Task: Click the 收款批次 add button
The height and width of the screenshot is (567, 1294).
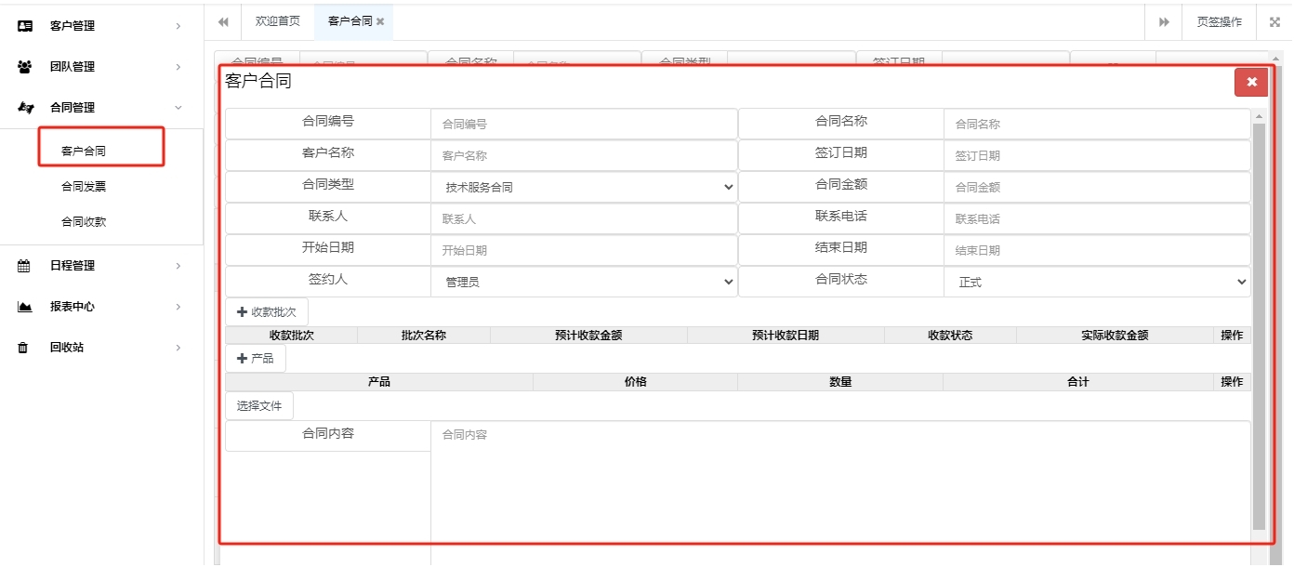Action: point(268,310)
